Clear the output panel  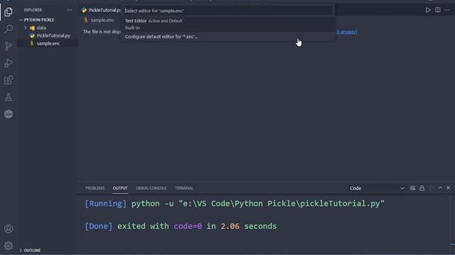(412, 188)
